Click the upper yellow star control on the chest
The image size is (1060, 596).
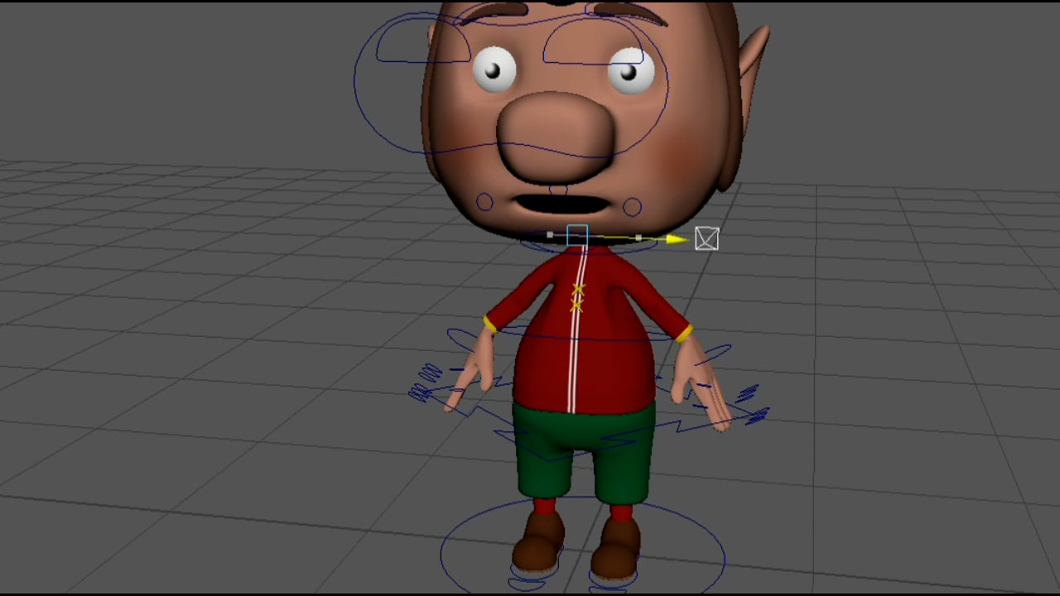click(x=578, y=290)
